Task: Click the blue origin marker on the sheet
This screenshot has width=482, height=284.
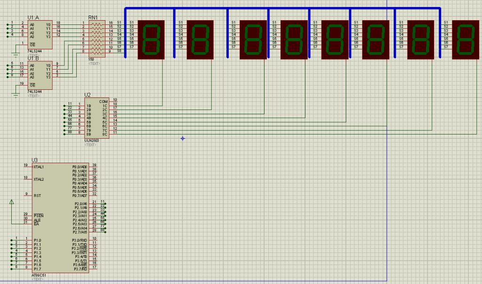Action: click(183, 138)
